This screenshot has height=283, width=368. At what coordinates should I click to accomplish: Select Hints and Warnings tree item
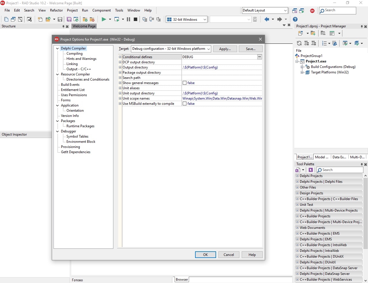point(81,59)
